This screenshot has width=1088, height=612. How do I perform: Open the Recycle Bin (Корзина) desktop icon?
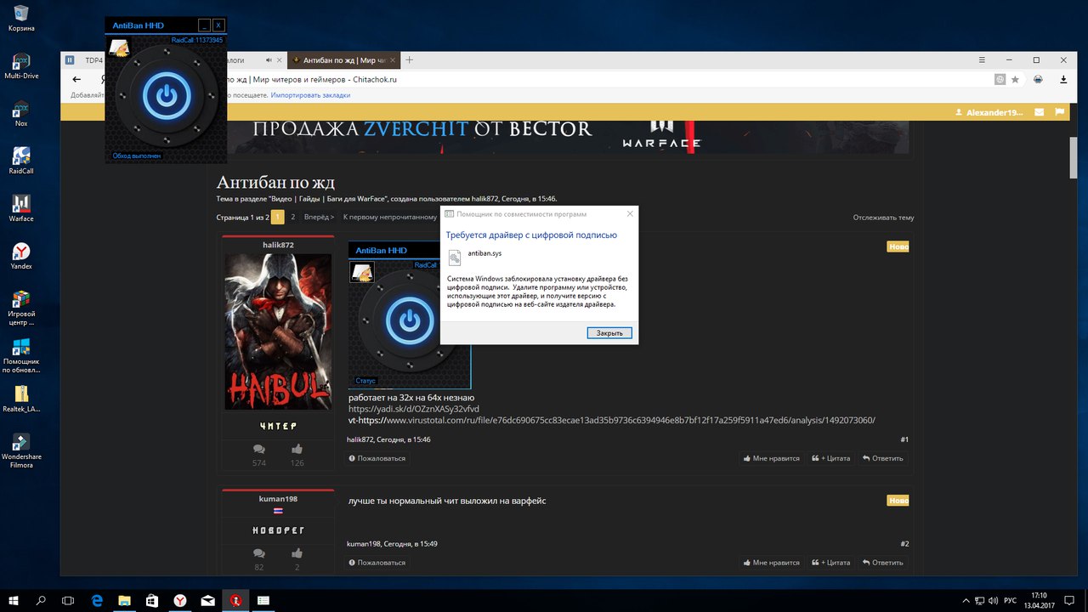tap(21, 17)
